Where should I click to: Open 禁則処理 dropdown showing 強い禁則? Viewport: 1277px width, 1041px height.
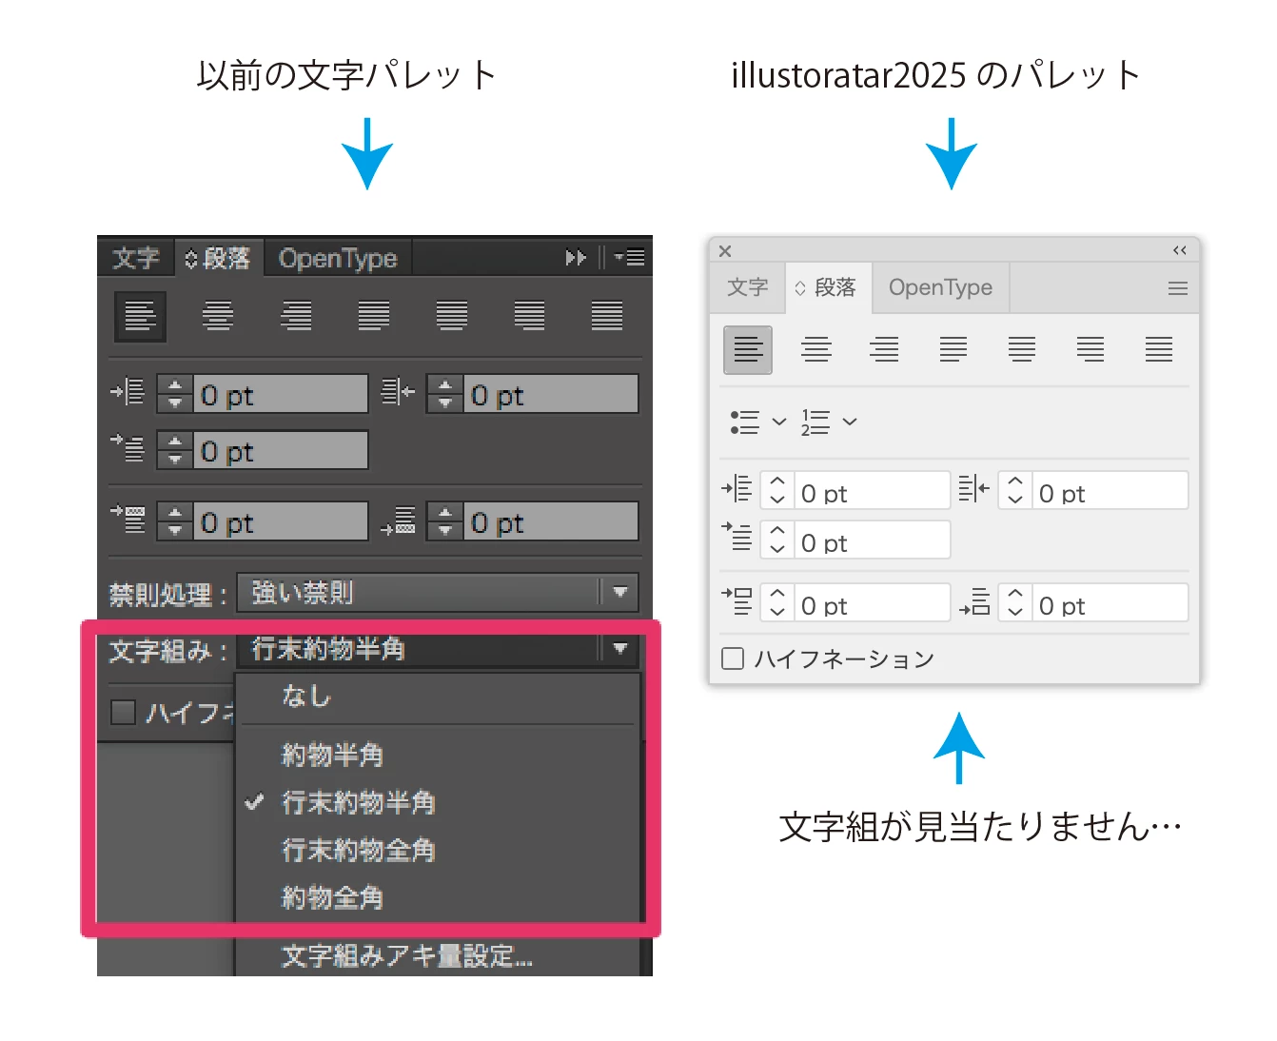pos(438,593)
